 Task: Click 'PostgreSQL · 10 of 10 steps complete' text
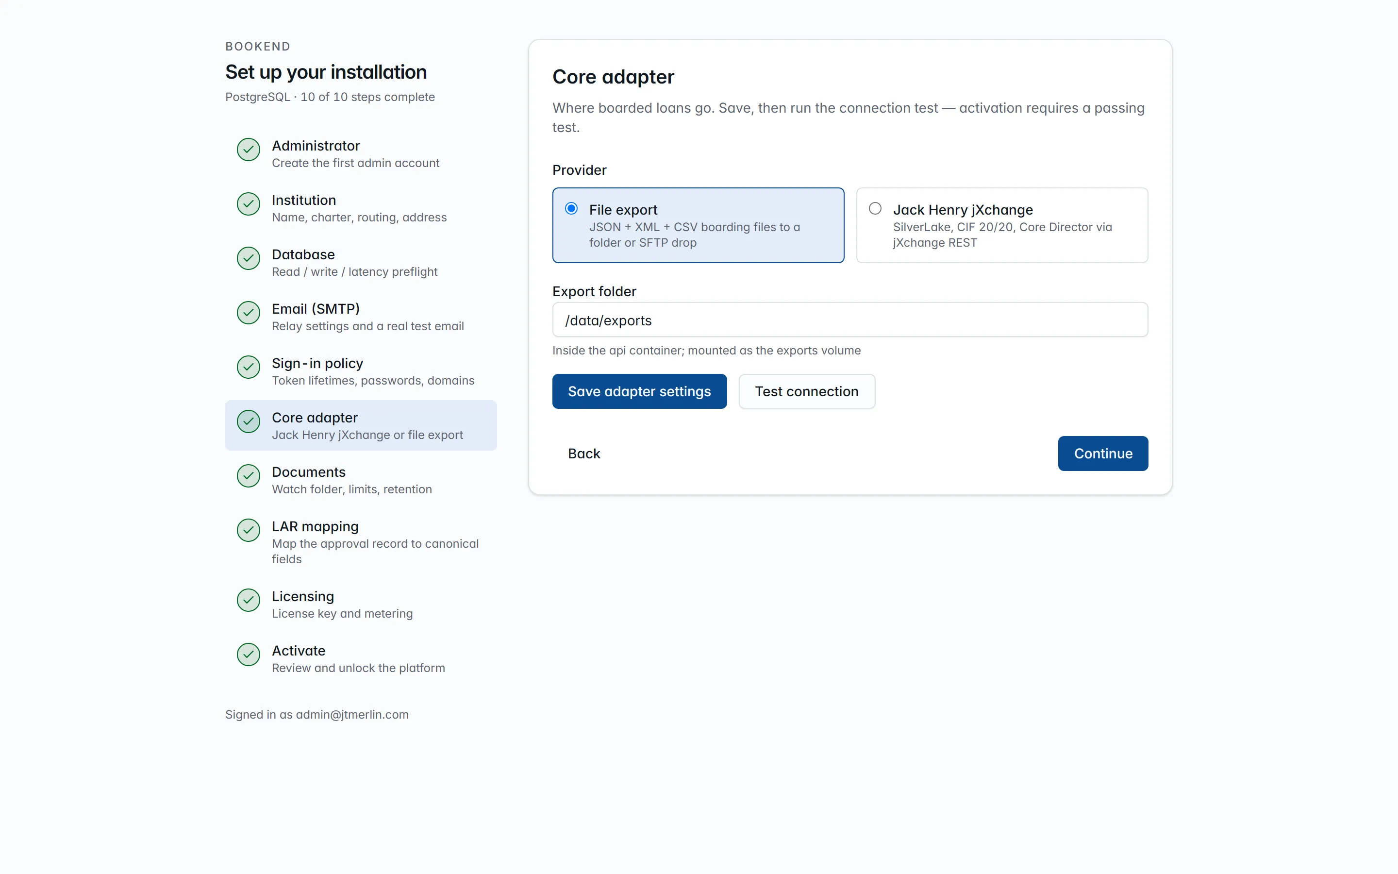[x=330, y=97]
